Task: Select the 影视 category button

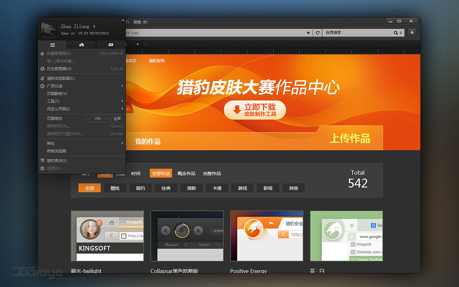Action: coord(268,188)
